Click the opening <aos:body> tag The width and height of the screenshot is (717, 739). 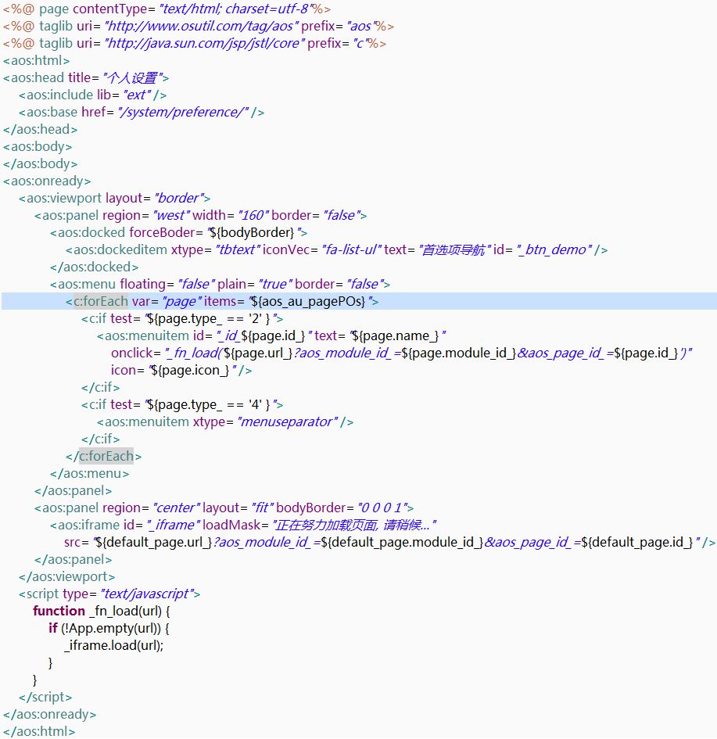(38, 146)
